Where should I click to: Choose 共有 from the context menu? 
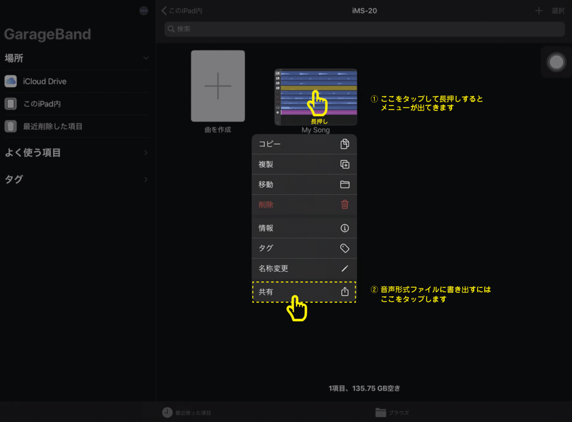pos(304,292)
